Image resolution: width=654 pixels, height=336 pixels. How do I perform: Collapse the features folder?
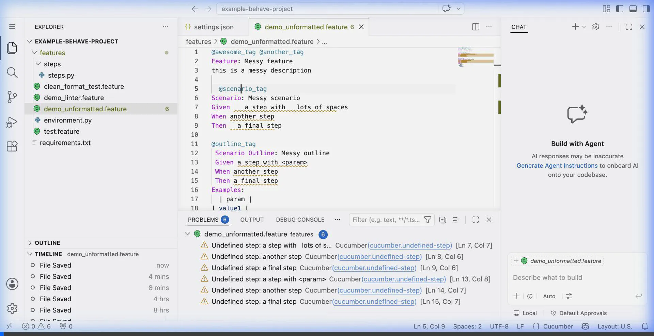(34, 53)
